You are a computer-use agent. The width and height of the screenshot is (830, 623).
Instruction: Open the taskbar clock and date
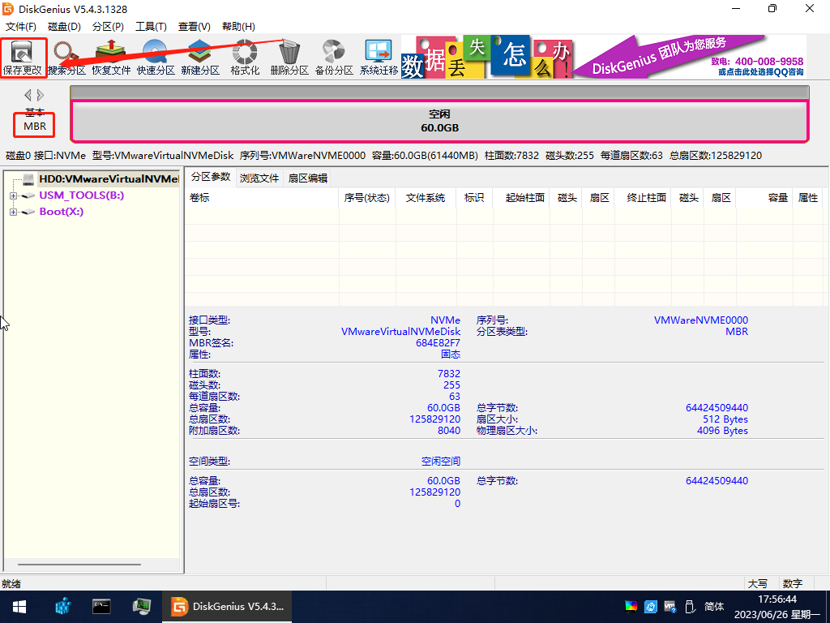(777, 607)
